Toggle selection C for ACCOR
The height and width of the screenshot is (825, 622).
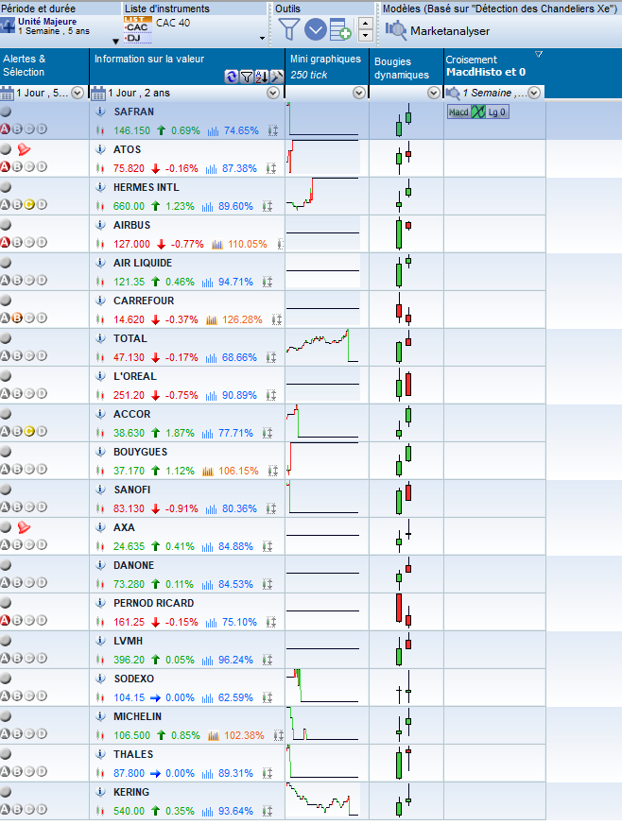tap(29, 432)
